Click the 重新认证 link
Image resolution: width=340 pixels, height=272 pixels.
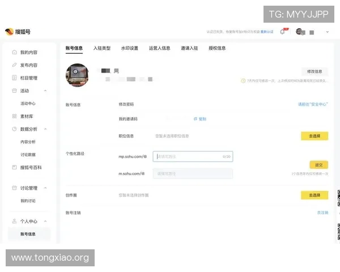pos(267,32)
